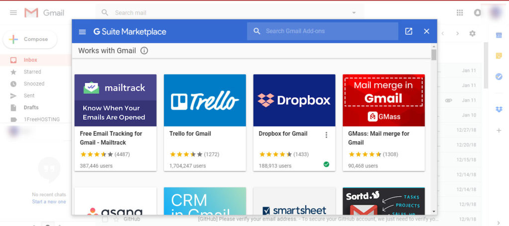Click the search mail magnifier icon
The height and width of the screenshot is (226, 509).
(x=105, y=12)
